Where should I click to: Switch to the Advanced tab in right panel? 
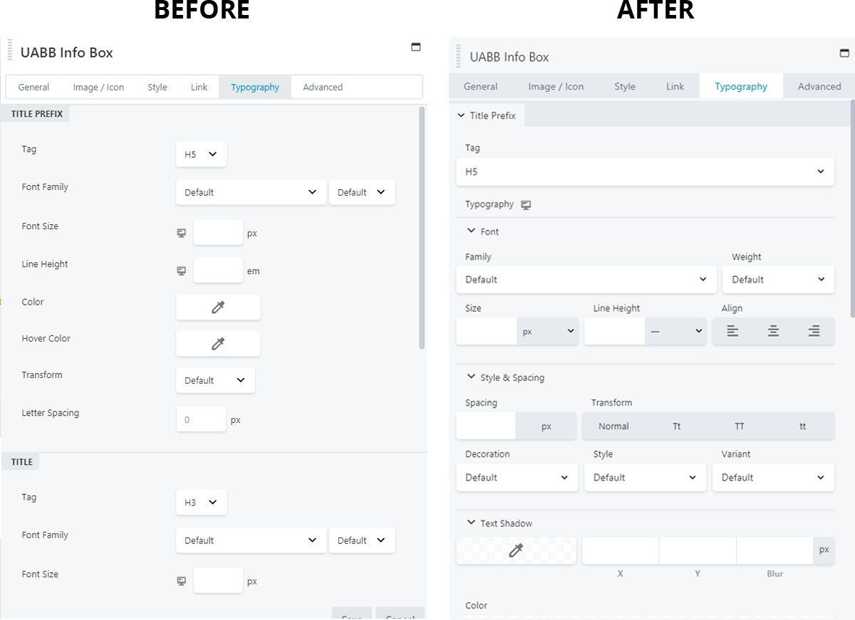pos(819,86)
